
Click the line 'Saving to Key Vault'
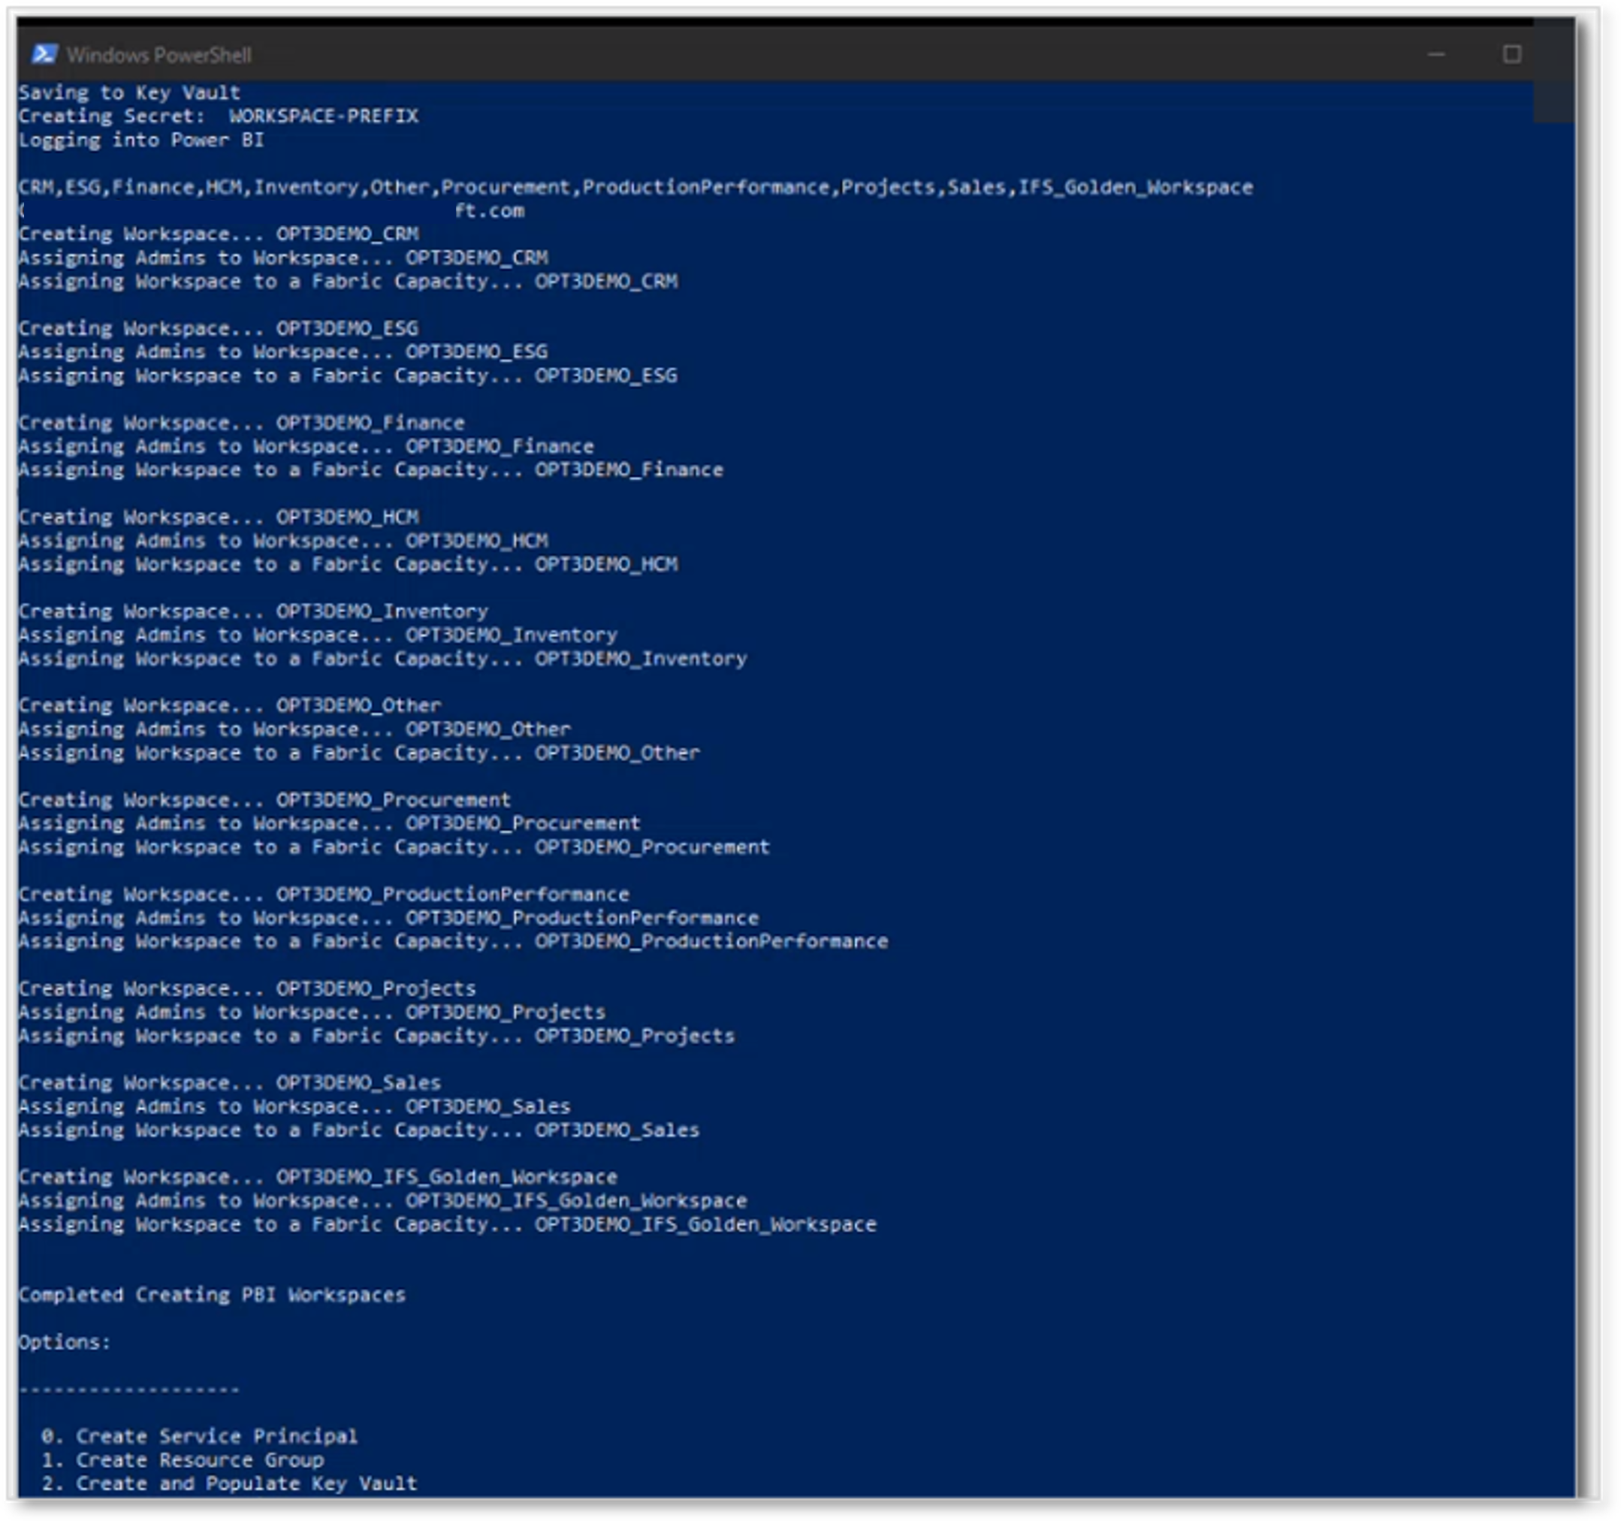click(x=130, y=92)
